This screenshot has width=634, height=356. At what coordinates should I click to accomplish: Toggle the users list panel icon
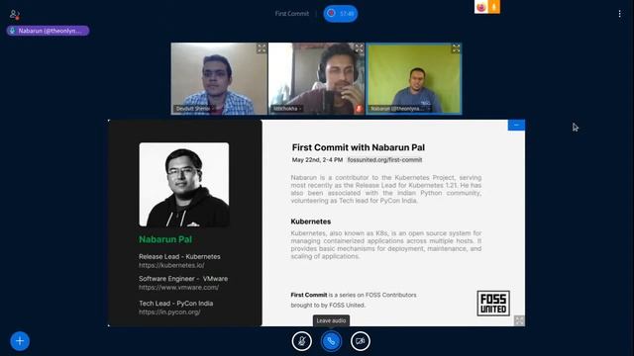click(x=15, y=15)
